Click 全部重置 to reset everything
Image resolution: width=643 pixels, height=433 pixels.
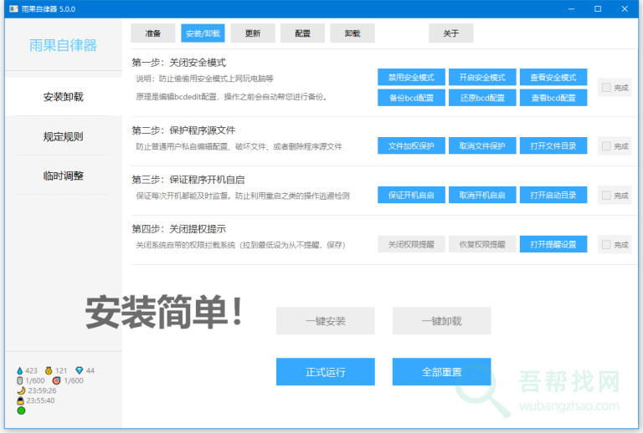[441, 372]
